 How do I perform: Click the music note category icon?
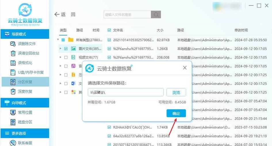point(73,66)
